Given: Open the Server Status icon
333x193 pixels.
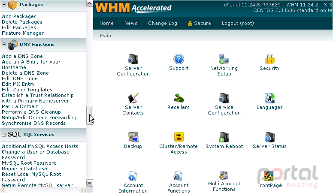Looking at the screenshot, I should coord(270,137).
